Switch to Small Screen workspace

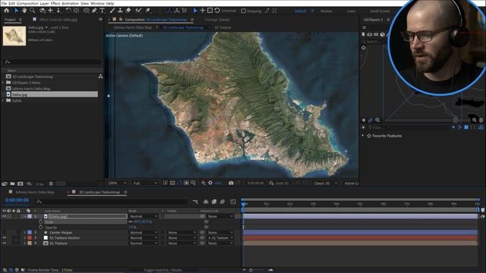click(x=380, y=11)
